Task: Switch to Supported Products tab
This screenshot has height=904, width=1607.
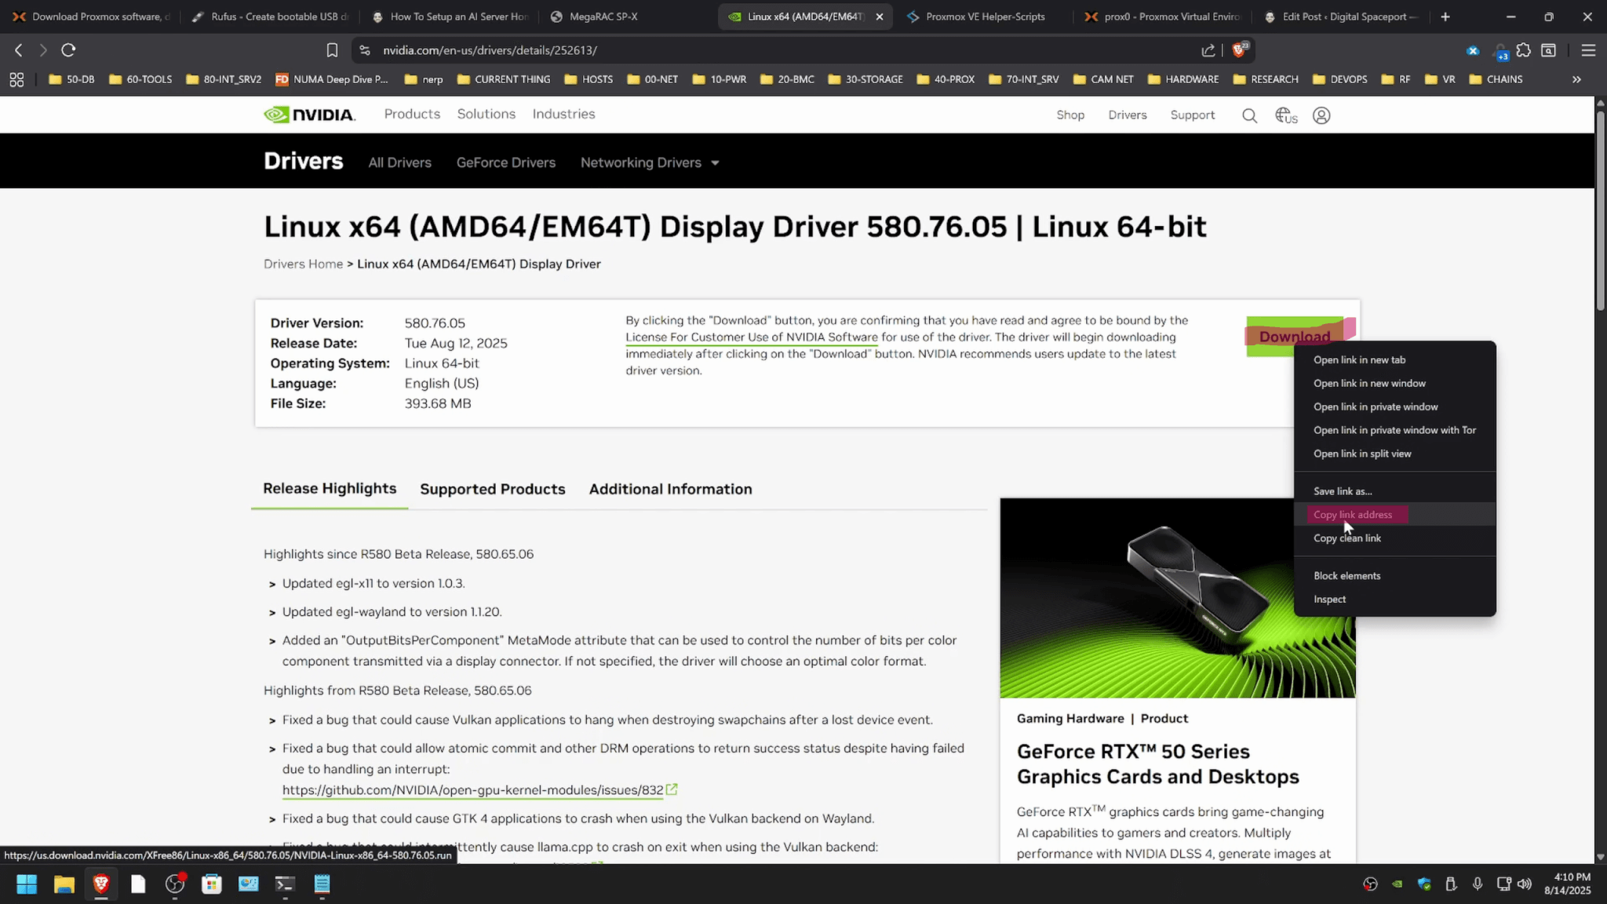Action: (492, 489)
